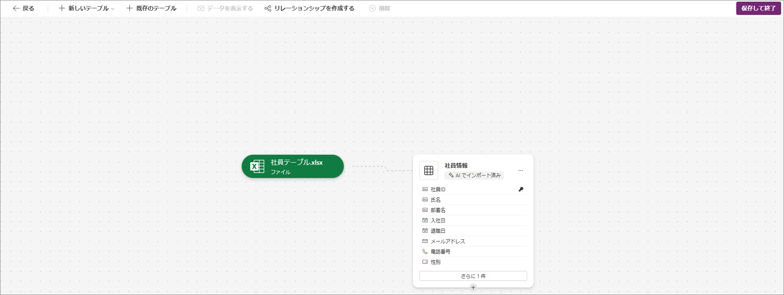Select the 電話番号 column row
This screenshot has height=295, width=784.
tap(473, 252)
